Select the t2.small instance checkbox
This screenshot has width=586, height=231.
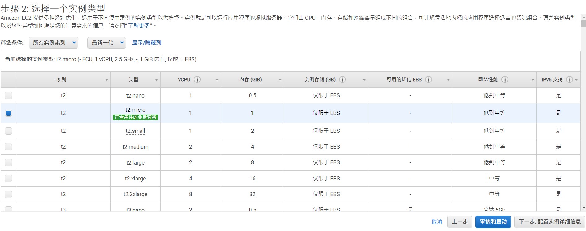click(8, 131)
